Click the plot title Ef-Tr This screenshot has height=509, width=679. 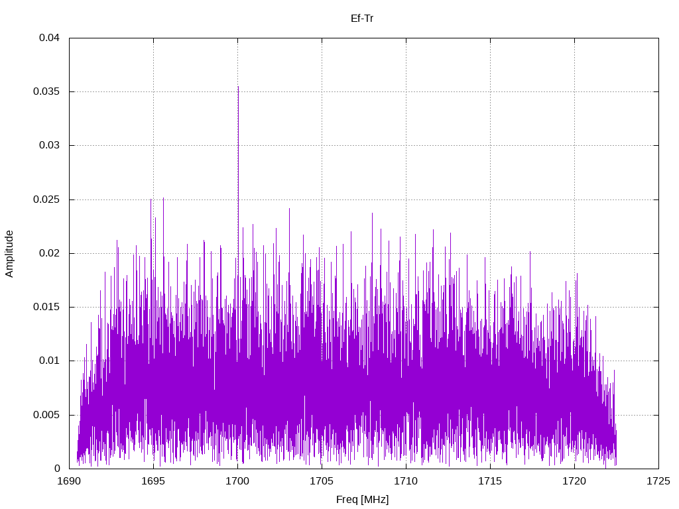362,19
